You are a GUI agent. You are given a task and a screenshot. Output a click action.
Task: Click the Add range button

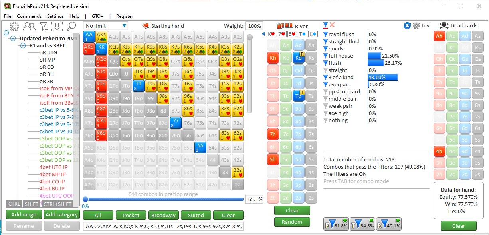[24, 215]
